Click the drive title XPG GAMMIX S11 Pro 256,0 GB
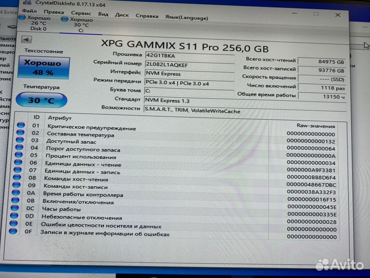 pos(185,46)
